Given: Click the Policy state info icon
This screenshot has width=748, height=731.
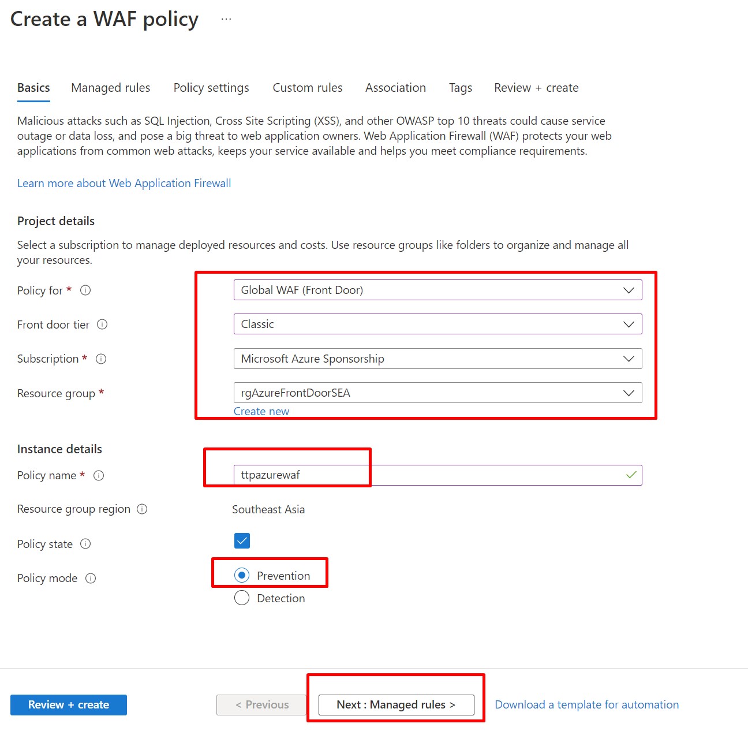Looking at the screenshot, I should click(x=85, y=544).
